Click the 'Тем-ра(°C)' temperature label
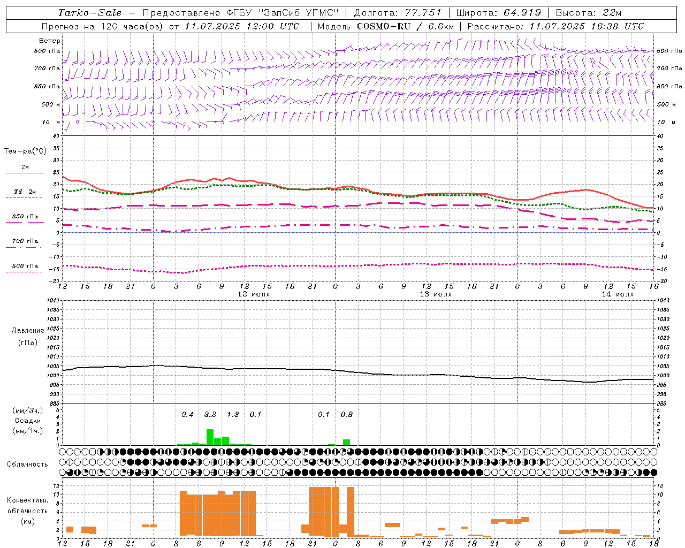This screenshot has width=685, height=548. (25, 151)
